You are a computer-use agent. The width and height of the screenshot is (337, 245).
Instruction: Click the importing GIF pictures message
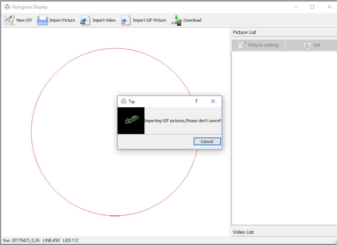(x=183, y=121)
